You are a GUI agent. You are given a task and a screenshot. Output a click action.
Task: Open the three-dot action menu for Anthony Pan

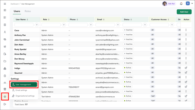click(x=186, y=35)
